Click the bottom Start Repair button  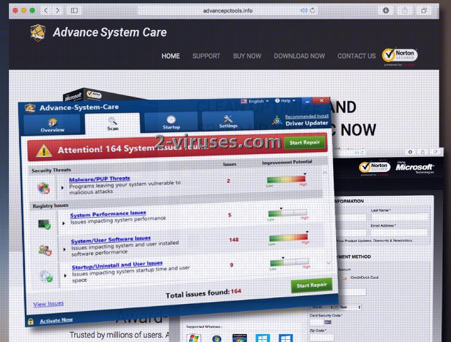click(x=312, y=285)
